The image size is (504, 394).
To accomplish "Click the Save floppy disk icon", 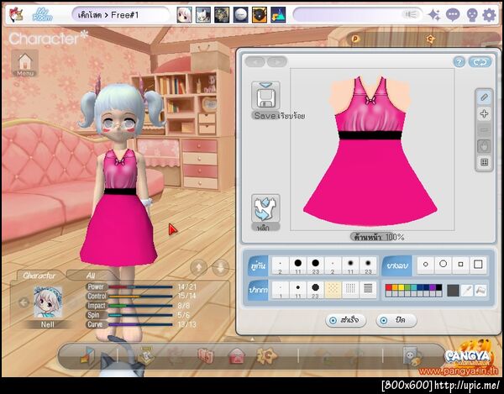I will (x=265, y=96).
